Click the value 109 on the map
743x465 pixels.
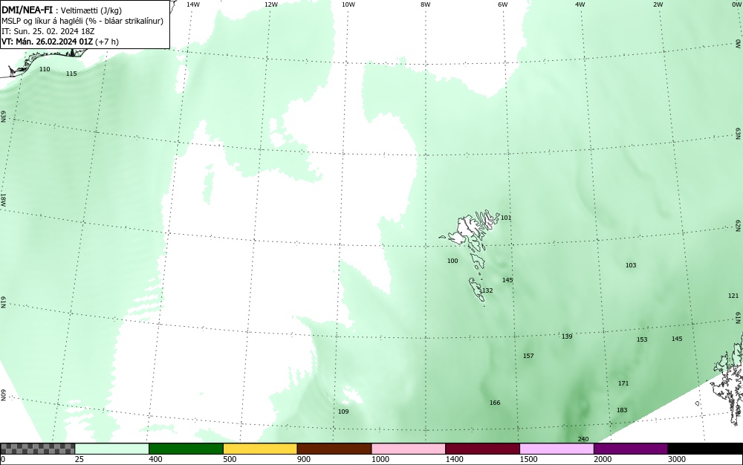click(x=343, y=412)
